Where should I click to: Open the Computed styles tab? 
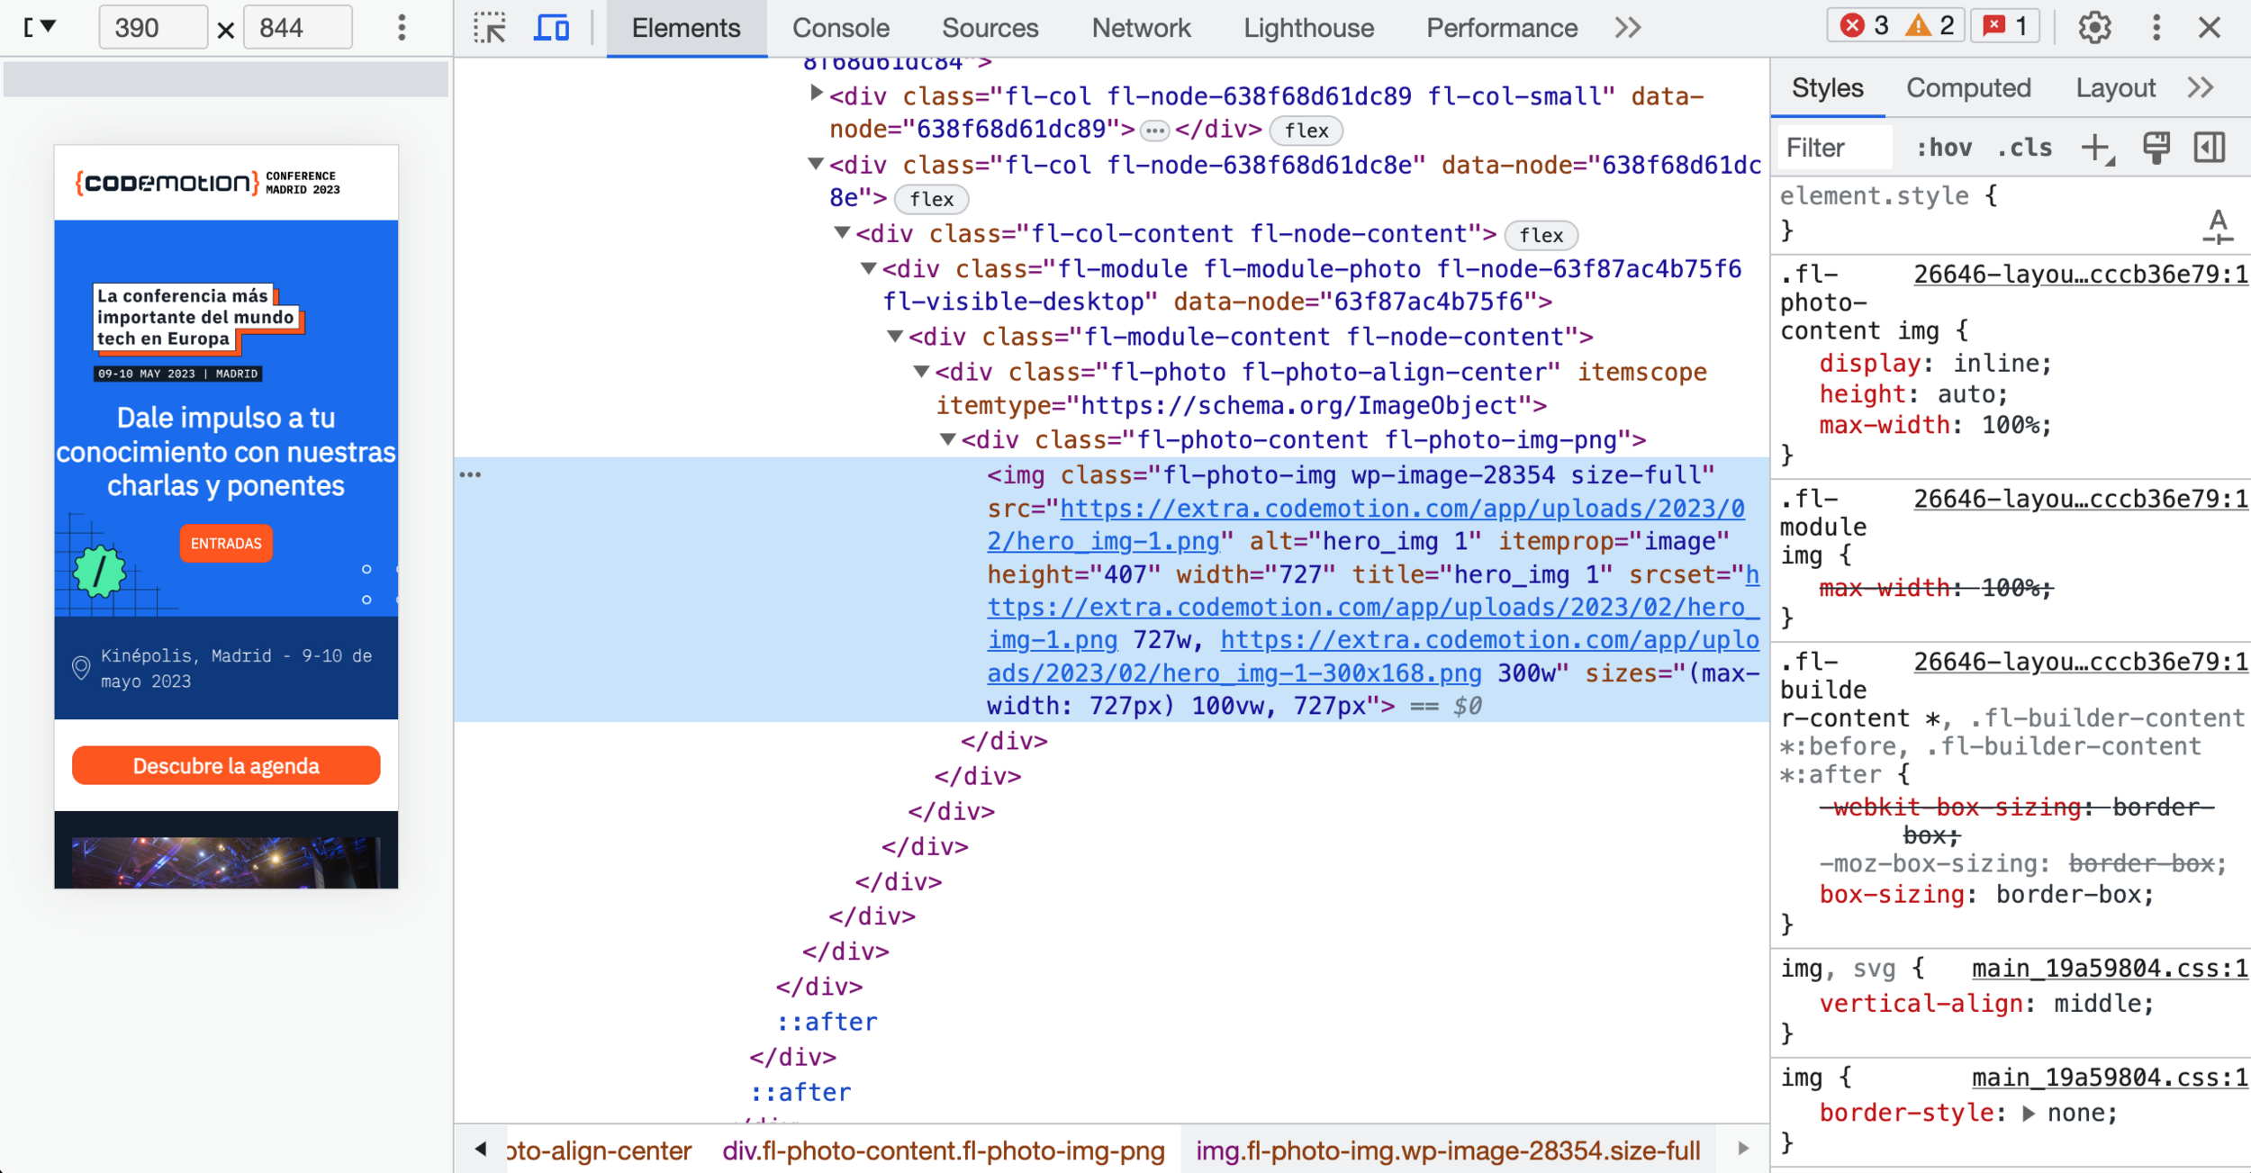[x=1967, y=88]
